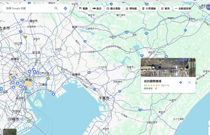This screenshot has width=210, height=135.
Task: Click the green K6 expressway shield
Action: pyautogui.click(x=29, y=121)
